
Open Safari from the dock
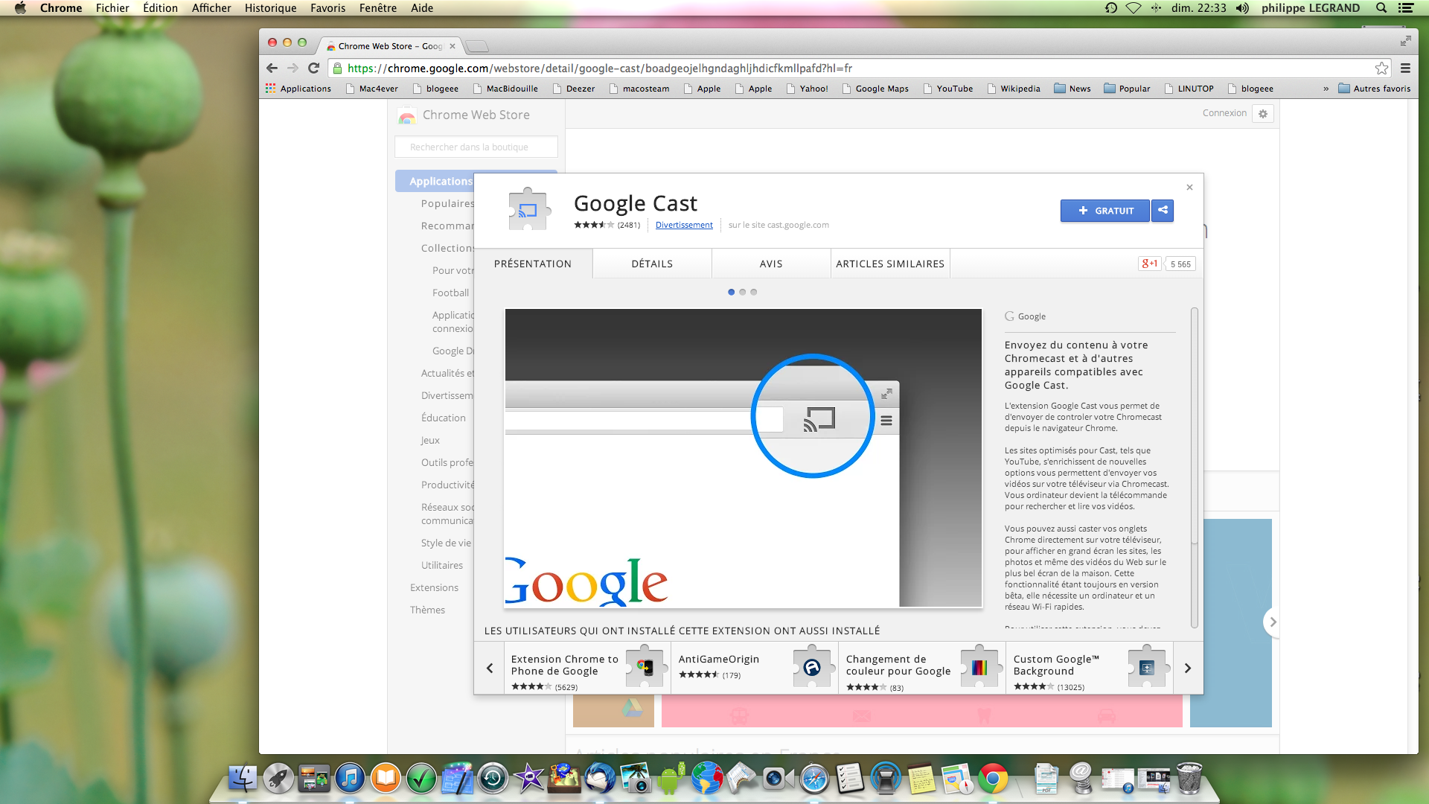[814, 779]
